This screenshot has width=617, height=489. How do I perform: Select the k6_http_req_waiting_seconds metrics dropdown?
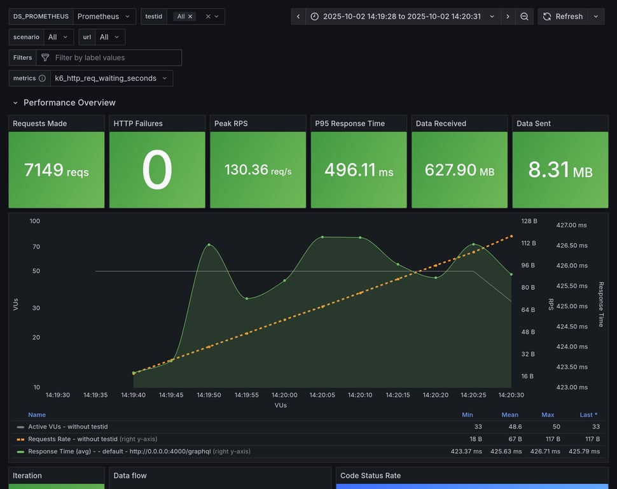(x=111, y=78)
